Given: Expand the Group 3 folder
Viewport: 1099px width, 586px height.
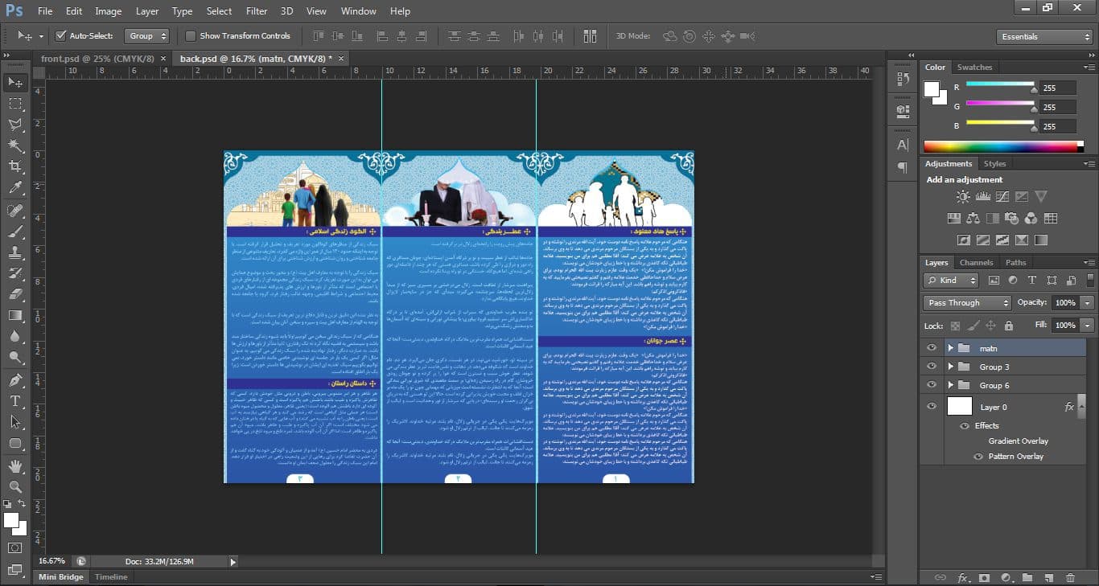Looking at the screenshot, I should 950,367.
